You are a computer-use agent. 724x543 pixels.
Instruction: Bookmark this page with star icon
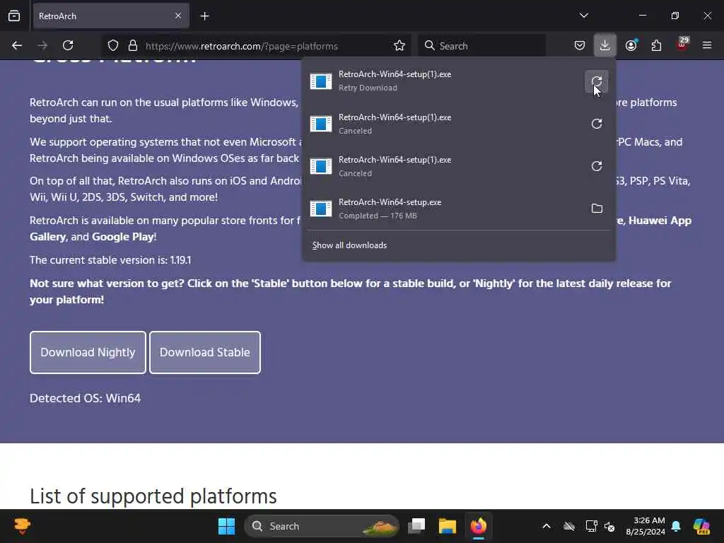click(x=399, y=46)
